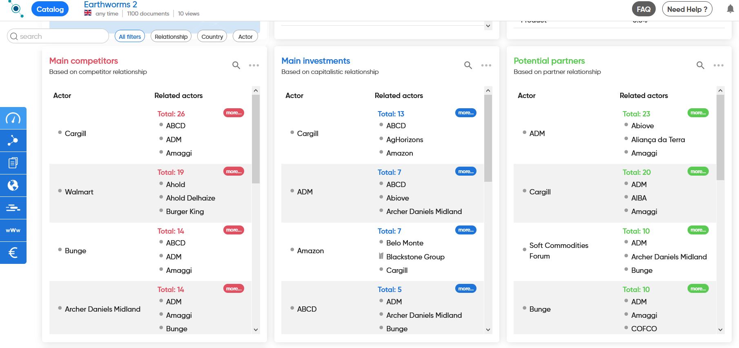This screenshot has height=348, width=739.
Task: Open the Actor filter
Action: click(245, 36)
